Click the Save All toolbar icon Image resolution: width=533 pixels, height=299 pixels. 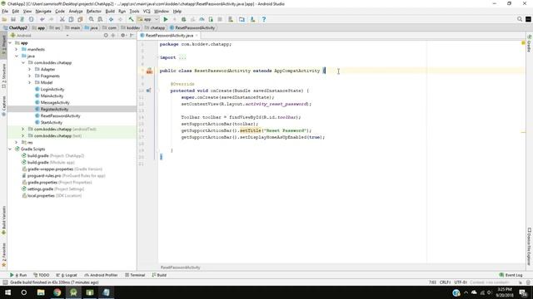pos(13,19)
